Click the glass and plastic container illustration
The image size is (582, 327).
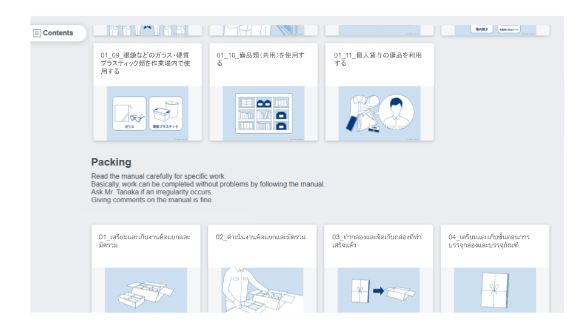[x=147, y=113]
